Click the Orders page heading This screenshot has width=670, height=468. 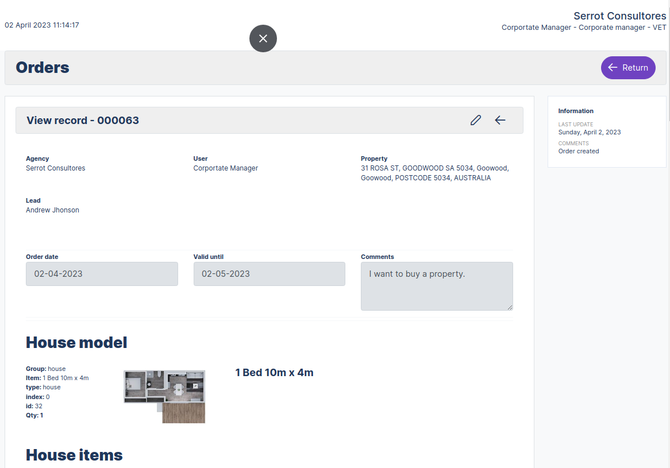[x=43, y=67]
